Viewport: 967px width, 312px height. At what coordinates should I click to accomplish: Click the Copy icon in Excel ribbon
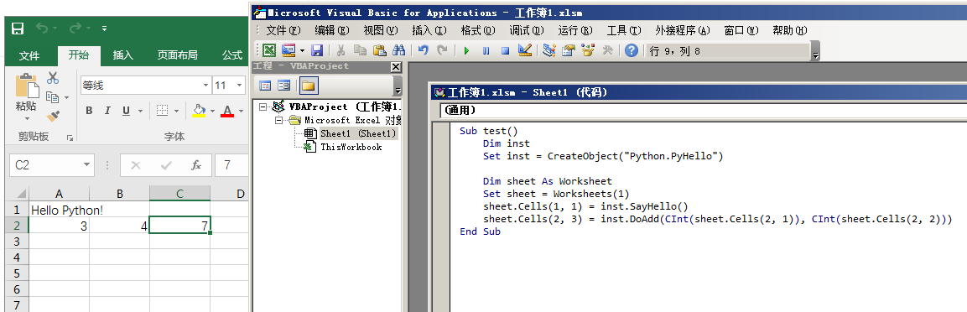52,96
